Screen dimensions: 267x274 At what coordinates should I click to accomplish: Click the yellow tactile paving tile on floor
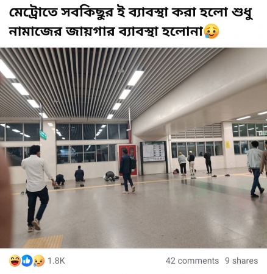(x=43, y=242)
